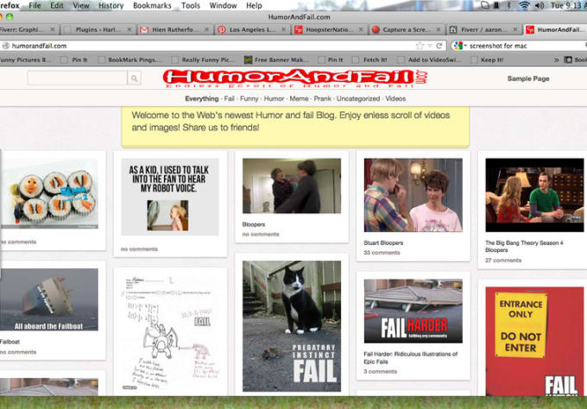Switch to the Capture a Scre... tab
This screenshot has height=409, width=587.
[x=406, y=29]
